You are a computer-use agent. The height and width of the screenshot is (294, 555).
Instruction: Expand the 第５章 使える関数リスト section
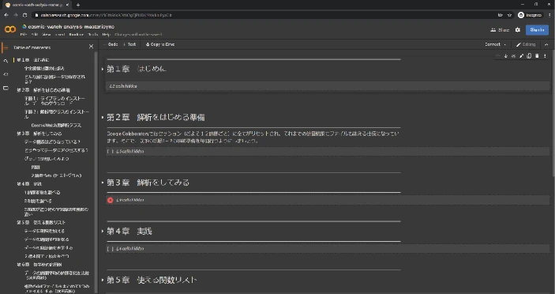click(103, 280)
